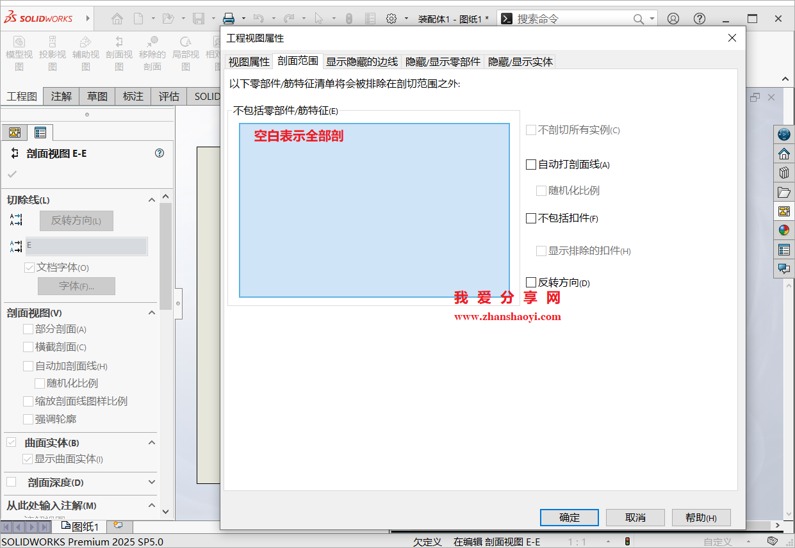The width and height of the screenshot is (795, 548).
Task: Open the 3DEXPERIENCE globe icon in task pane
Action: (x=784, y=134)
